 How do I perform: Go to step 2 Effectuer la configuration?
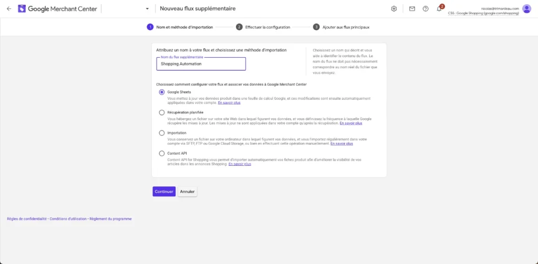(x=263, y=27)
